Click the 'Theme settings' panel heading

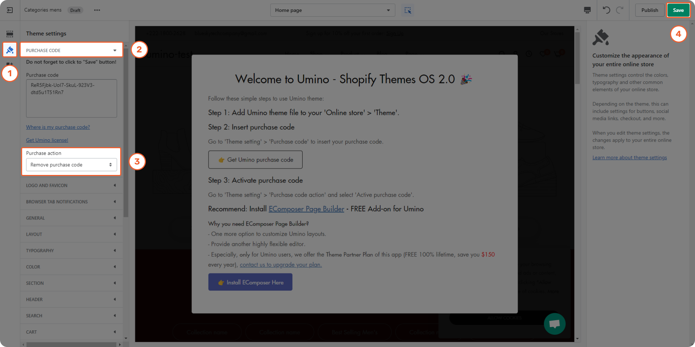click(46, 34)
